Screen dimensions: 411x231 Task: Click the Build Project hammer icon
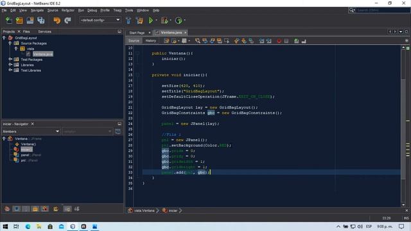pos(128,20)
